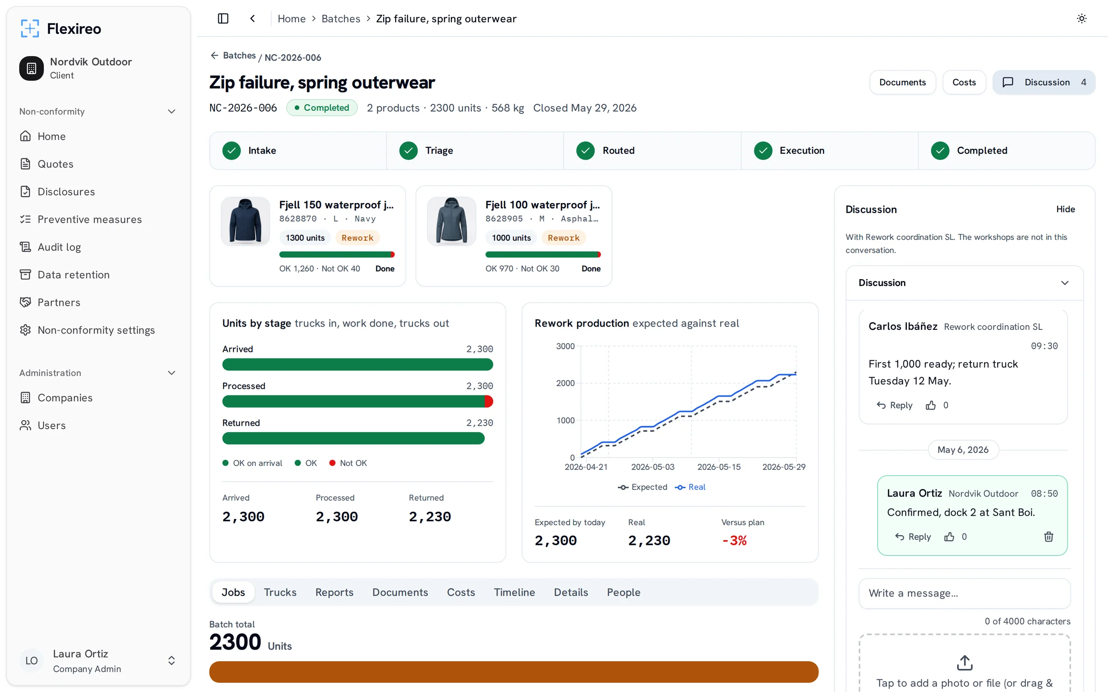
Task: Click the Processed units bar
Action: pos(357,401)
